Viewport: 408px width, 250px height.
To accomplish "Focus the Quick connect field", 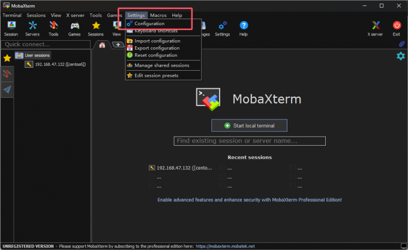I will pos(46,44).
